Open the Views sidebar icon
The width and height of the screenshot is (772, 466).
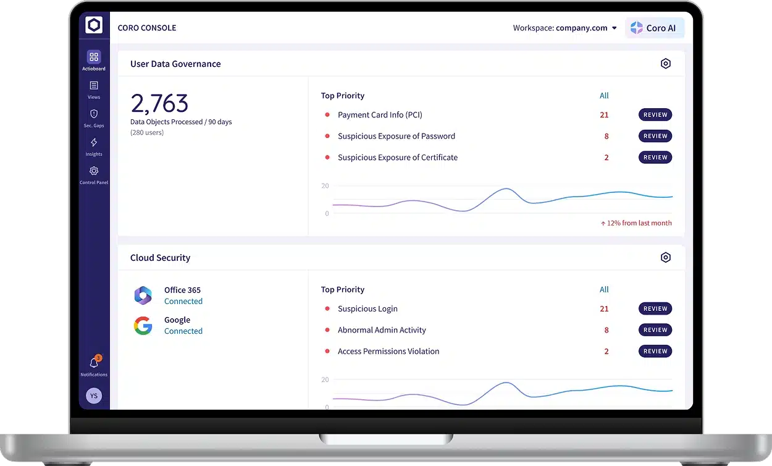(94, 86)
